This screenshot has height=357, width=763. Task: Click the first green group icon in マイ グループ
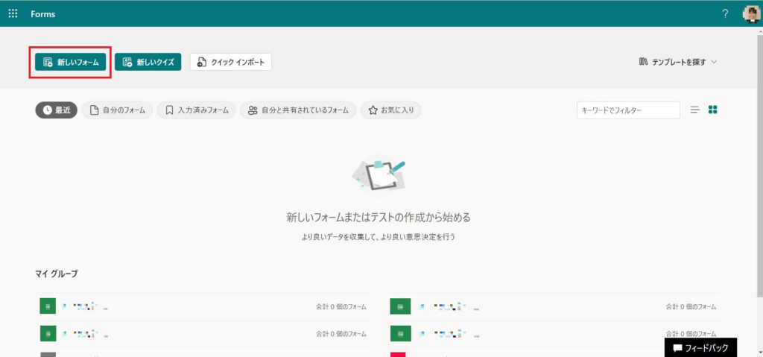point(48,306)
